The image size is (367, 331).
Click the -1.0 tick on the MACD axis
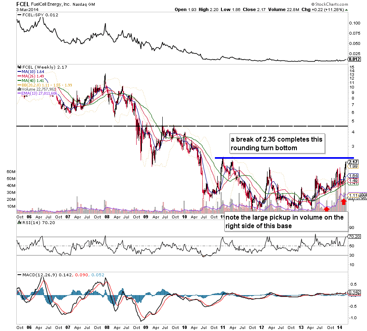[x=353, y=318]
